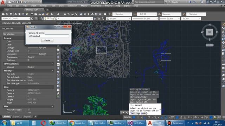Open the Bandicam taskbar item

[x=175, y=123]
